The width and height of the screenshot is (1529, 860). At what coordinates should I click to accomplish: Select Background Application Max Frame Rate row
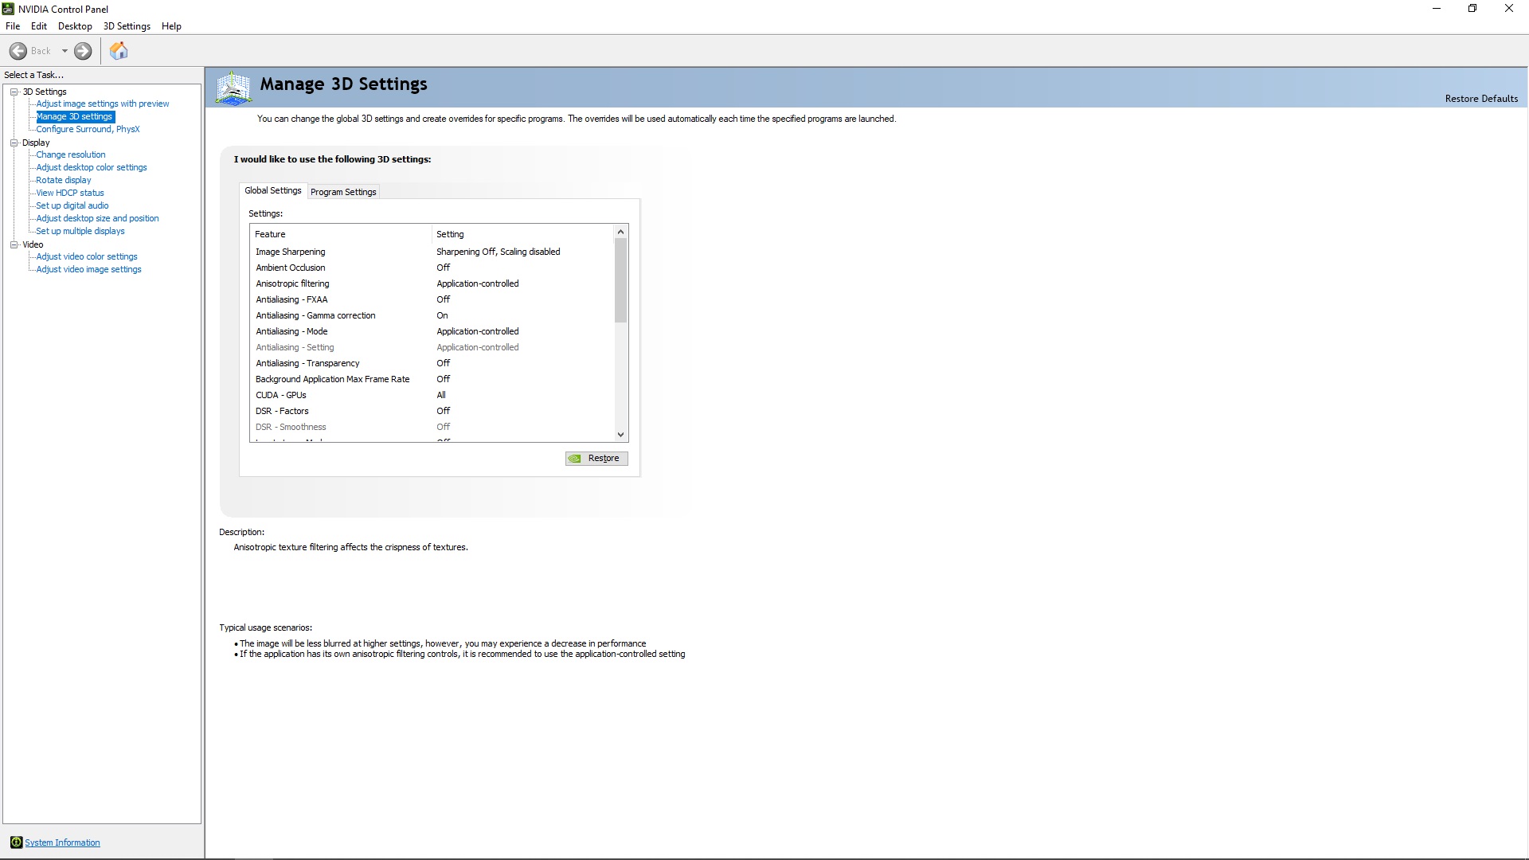432,379
